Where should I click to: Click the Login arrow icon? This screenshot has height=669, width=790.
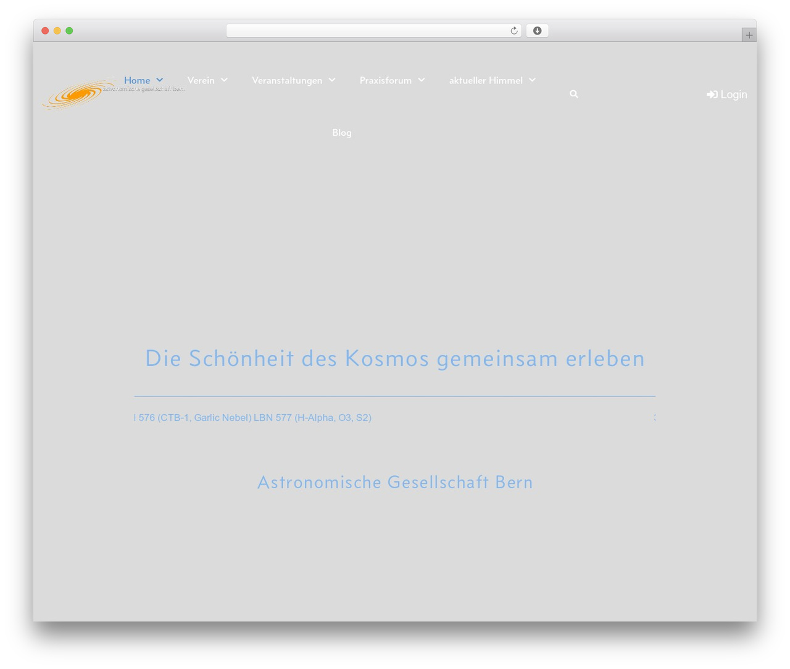pos(712,94)
